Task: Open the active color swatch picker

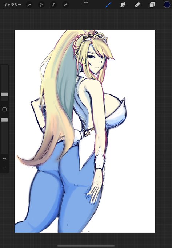Action: tap(167, 5)
